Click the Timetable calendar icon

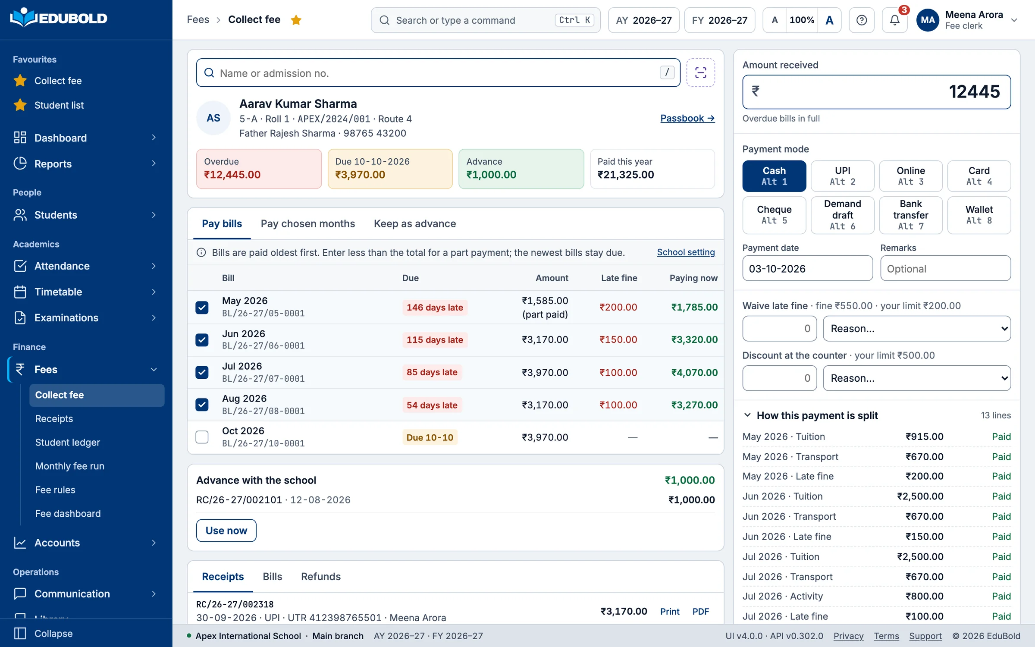(20, 292)
